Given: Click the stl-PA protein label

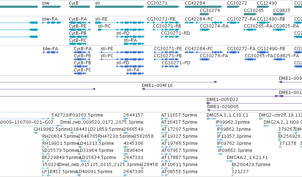Looking at the screenshot, I should pyautogui.click(x=133, y=70).
